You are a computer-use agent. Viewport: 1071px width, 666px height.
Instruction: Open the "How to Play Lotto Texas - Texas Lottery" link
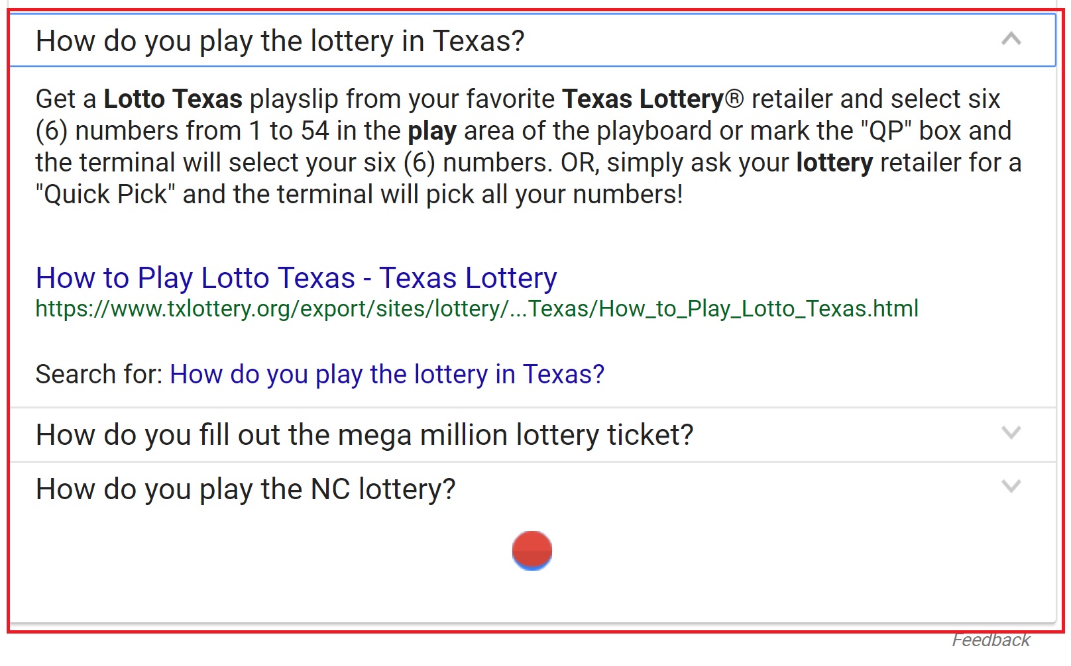point(296,278)
